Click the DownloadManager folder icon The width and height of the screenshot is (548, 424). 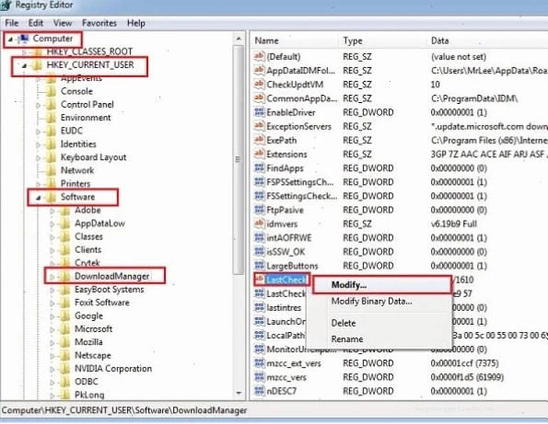[65, 277]
